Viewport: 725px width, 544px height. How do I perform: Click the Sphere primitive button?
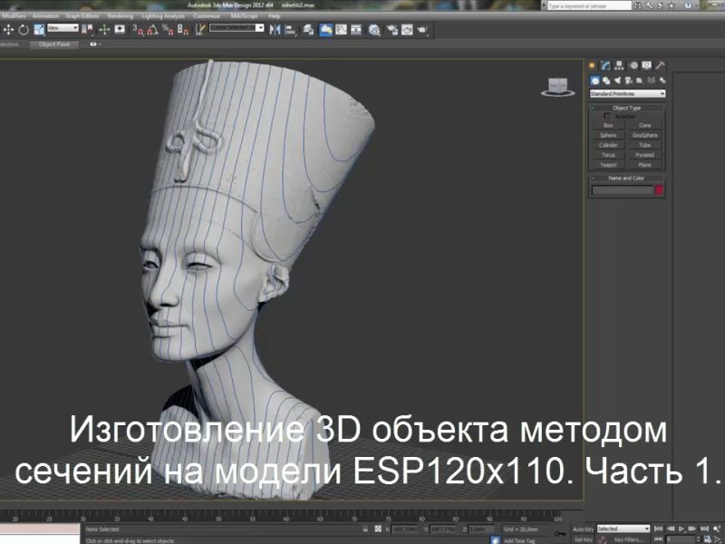[608, 135]
